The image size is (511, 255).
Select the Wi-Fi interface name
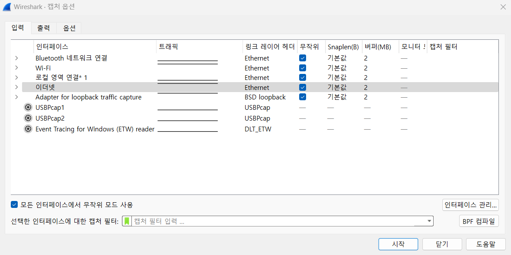[43, 68]
